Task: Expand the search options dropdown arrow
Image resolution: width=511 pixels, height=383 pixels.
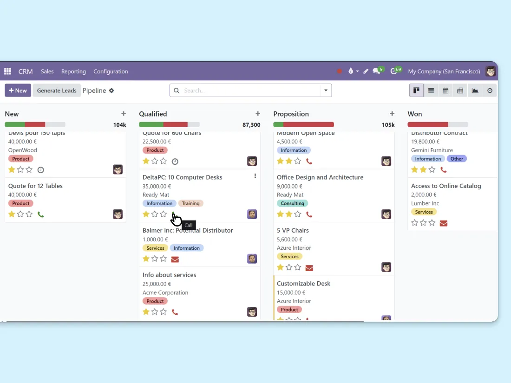Action: click(326, 91)
